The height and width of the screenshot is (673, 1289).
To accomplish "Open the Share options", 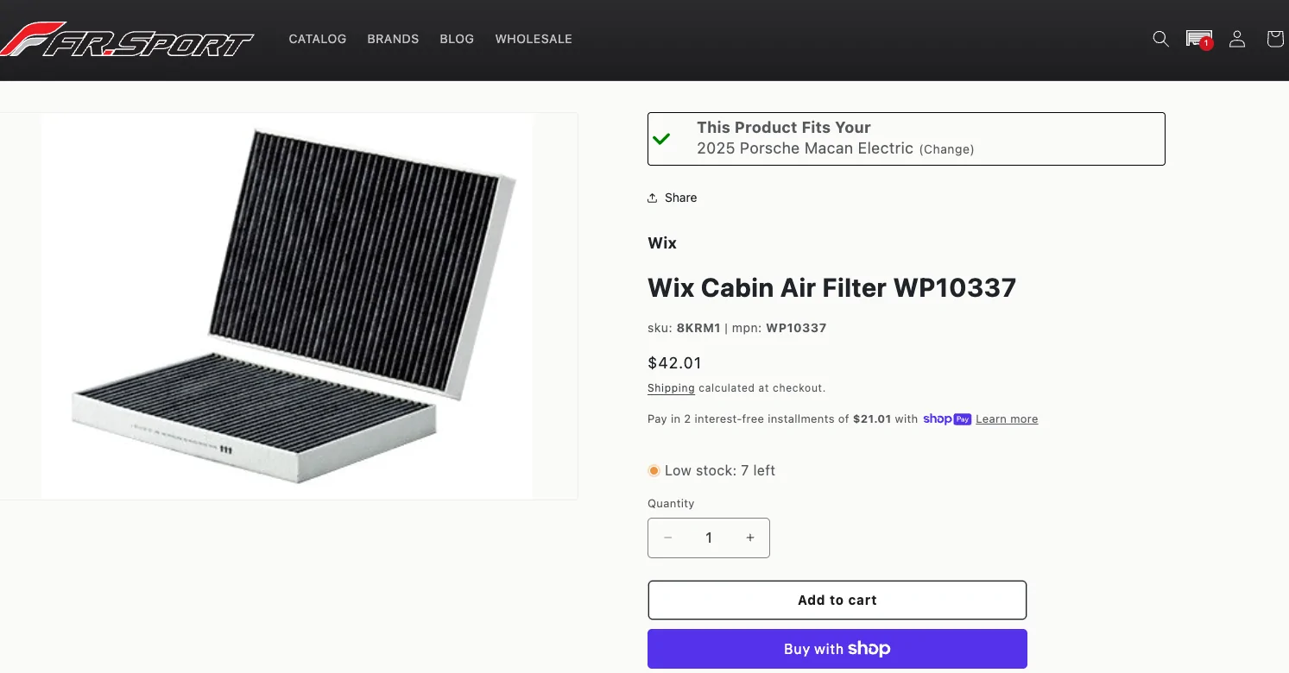I will (x=672, y=198).
